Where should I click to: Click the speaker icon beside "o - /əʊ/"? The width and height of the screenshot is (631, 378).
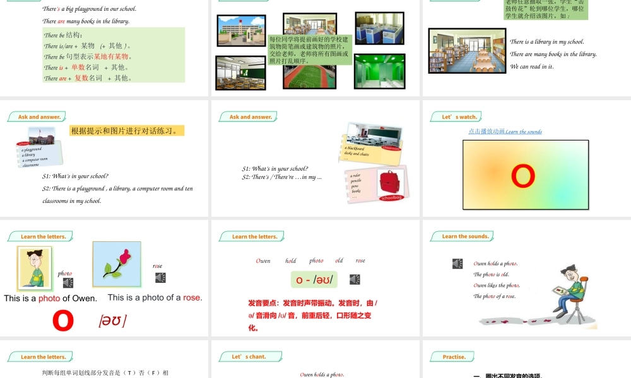(354, 279)
